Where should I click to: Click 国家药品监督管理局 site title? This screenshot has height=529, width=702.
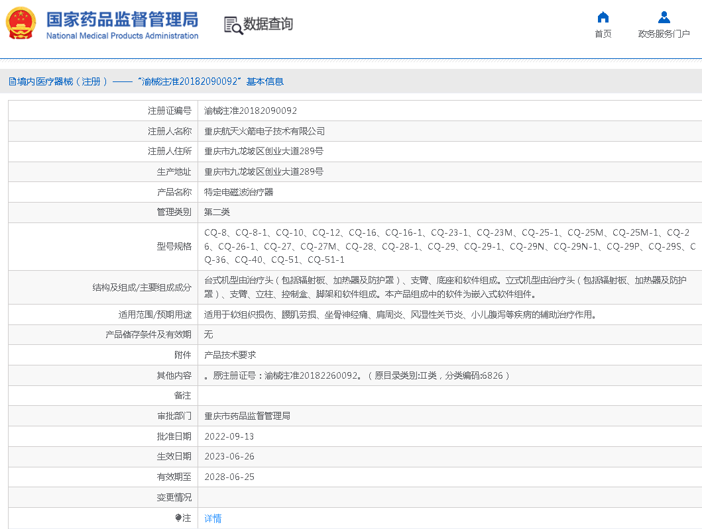[122, 20]
